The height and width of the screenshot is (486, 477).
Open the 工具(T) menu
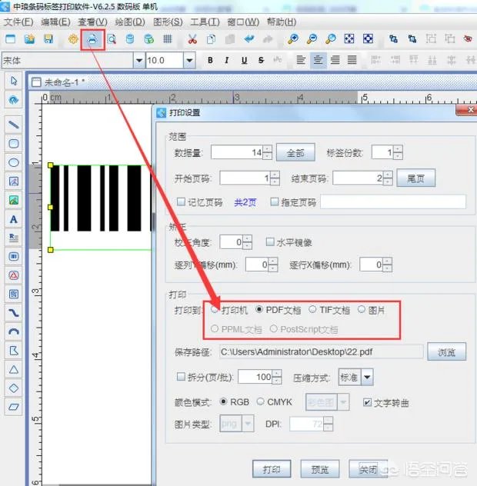[x=205, y=22]
